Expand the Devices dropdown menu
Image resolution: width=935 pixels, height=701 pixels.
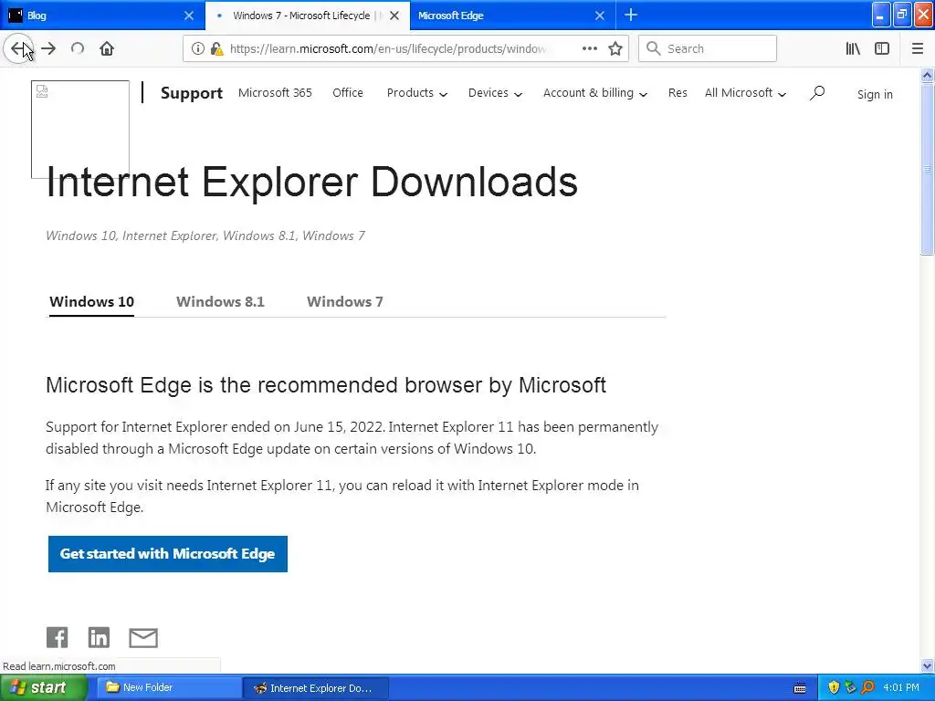495,92
